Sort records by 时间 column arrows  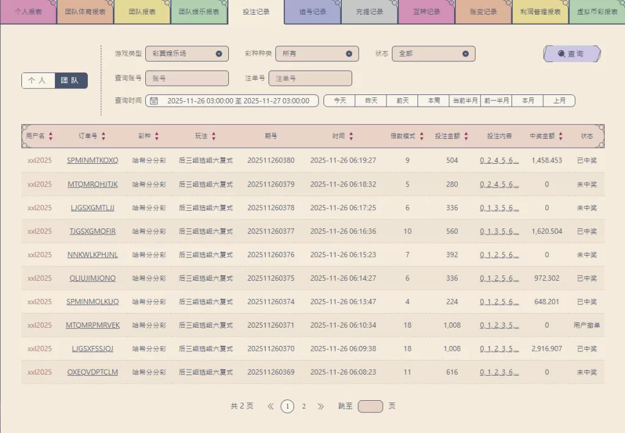coord(351,136)
